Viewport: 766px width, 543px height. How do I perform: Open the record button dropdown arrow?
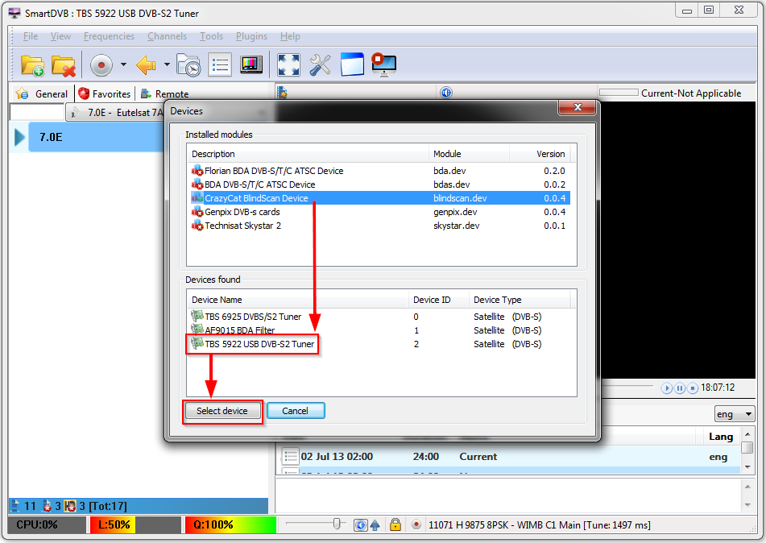coord(123,64)
